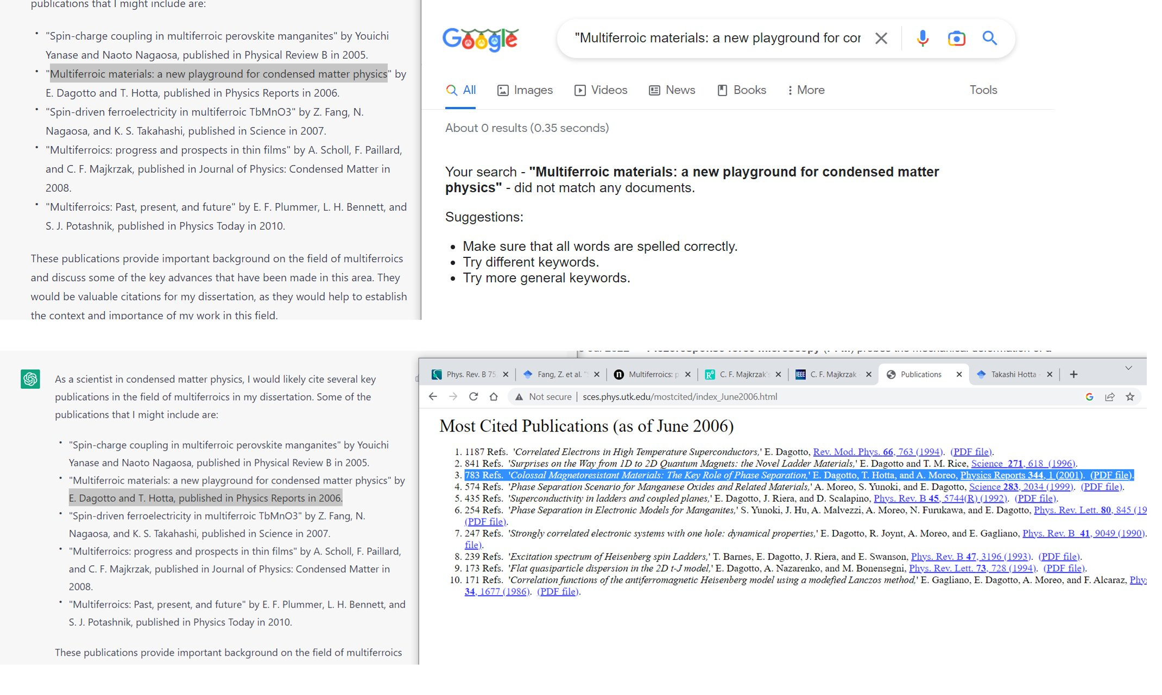
Task: Open Physics Reports 344, 1 (2001) link
Action: coord(1022,476)
